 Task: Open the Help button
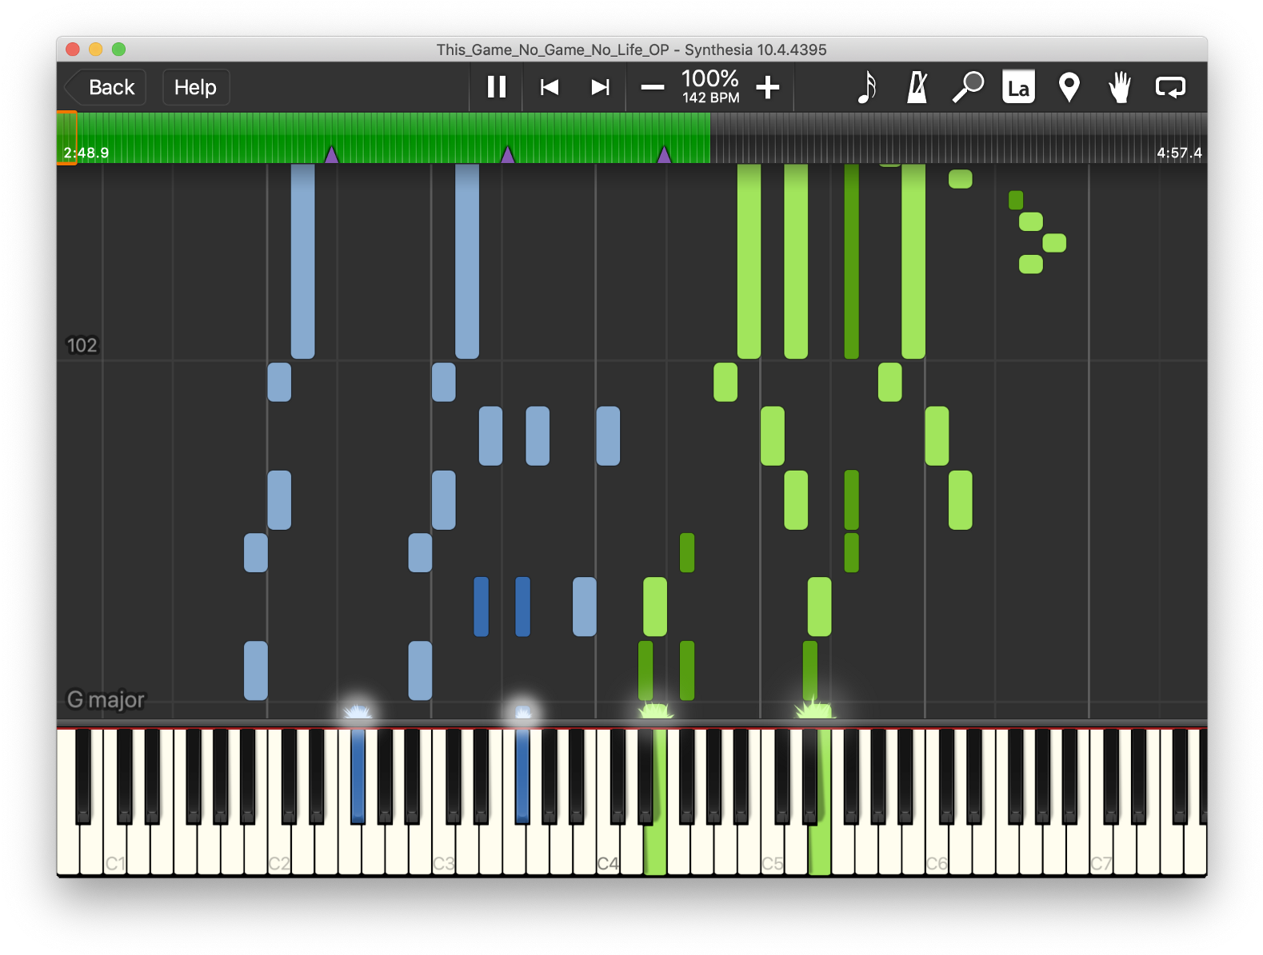tap(196, 87)
